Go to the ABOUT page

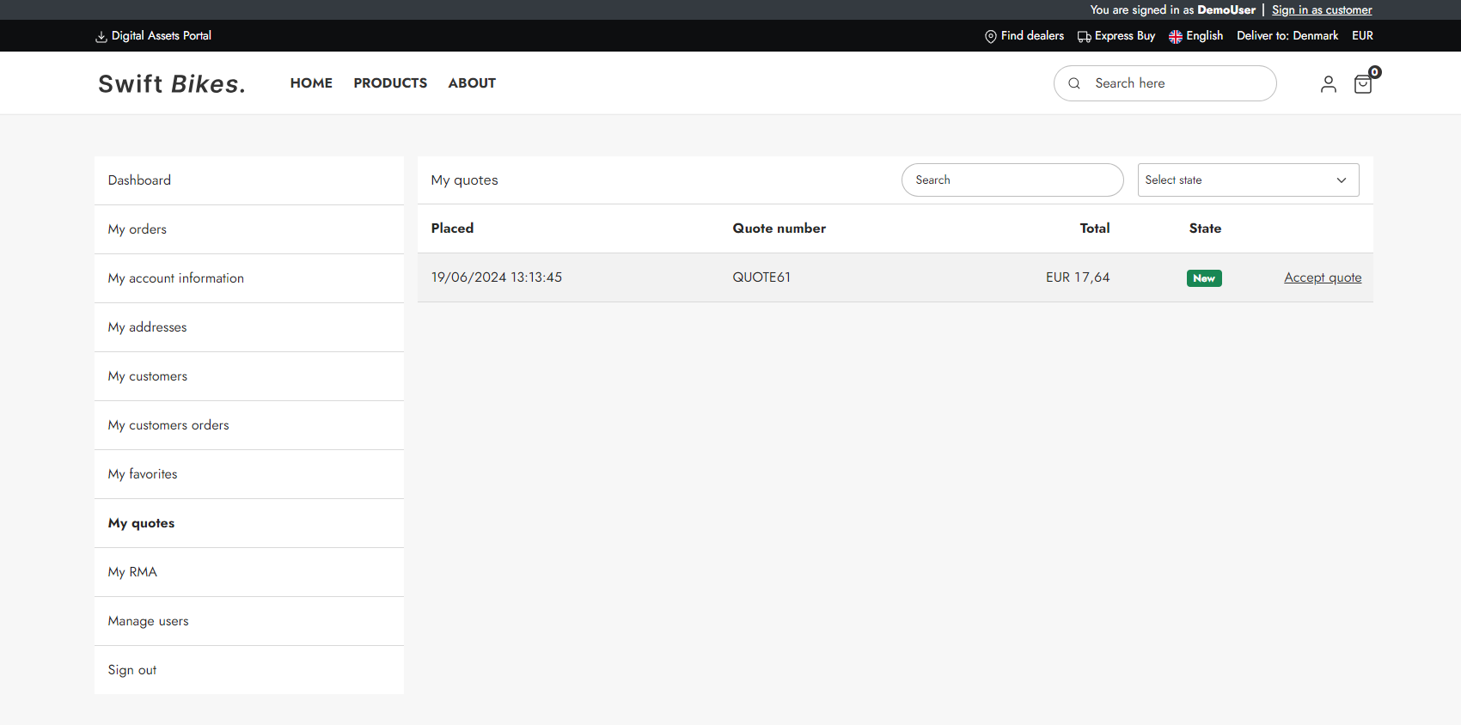472,83
